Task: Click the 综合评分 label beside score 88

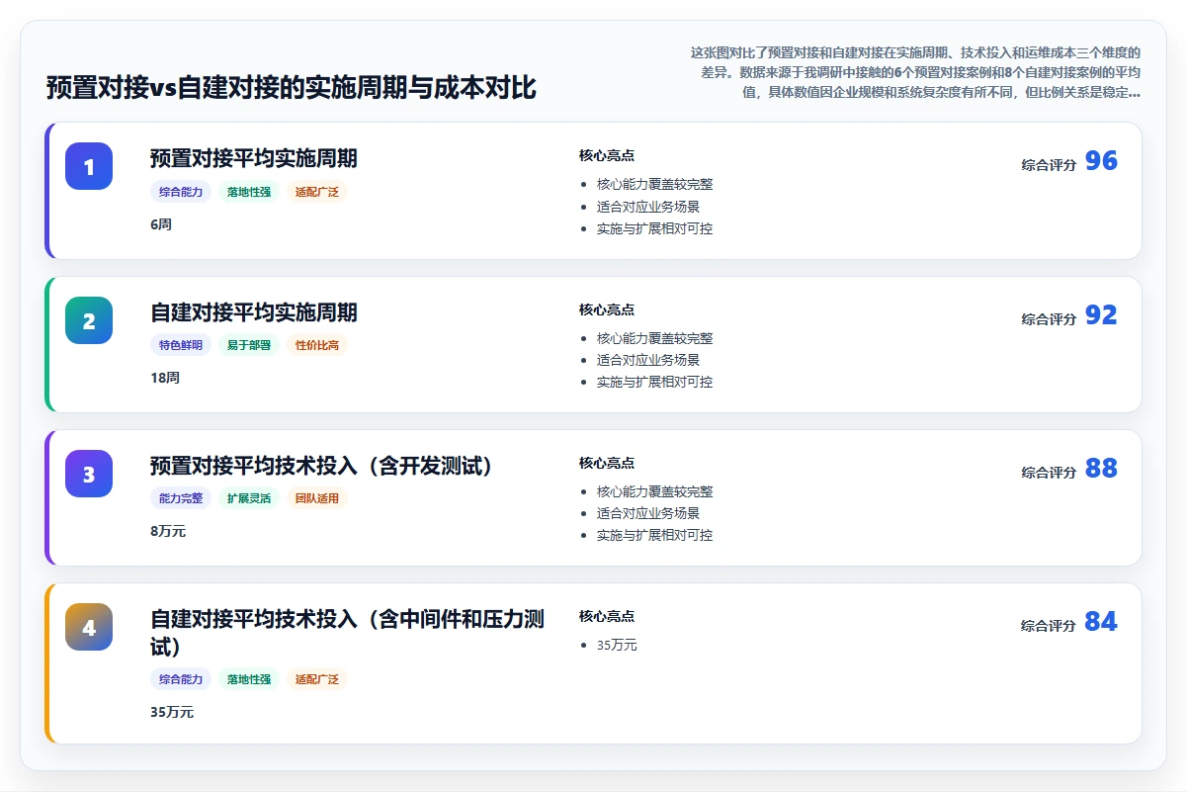Action: (1049, 473)
